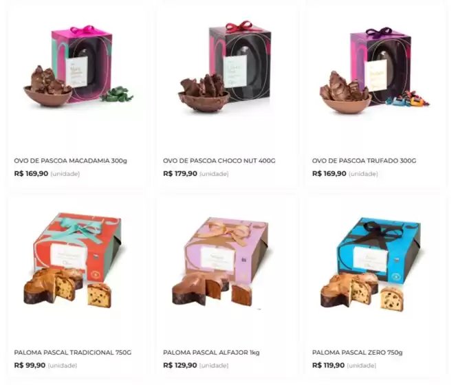The image size is (458, 385).
Task: Open the Trufado egg product image
Action: [374, 70]
